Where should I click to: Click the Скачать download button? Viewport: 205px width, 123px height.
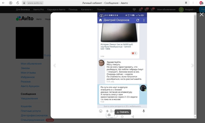[x=123, y=112]
